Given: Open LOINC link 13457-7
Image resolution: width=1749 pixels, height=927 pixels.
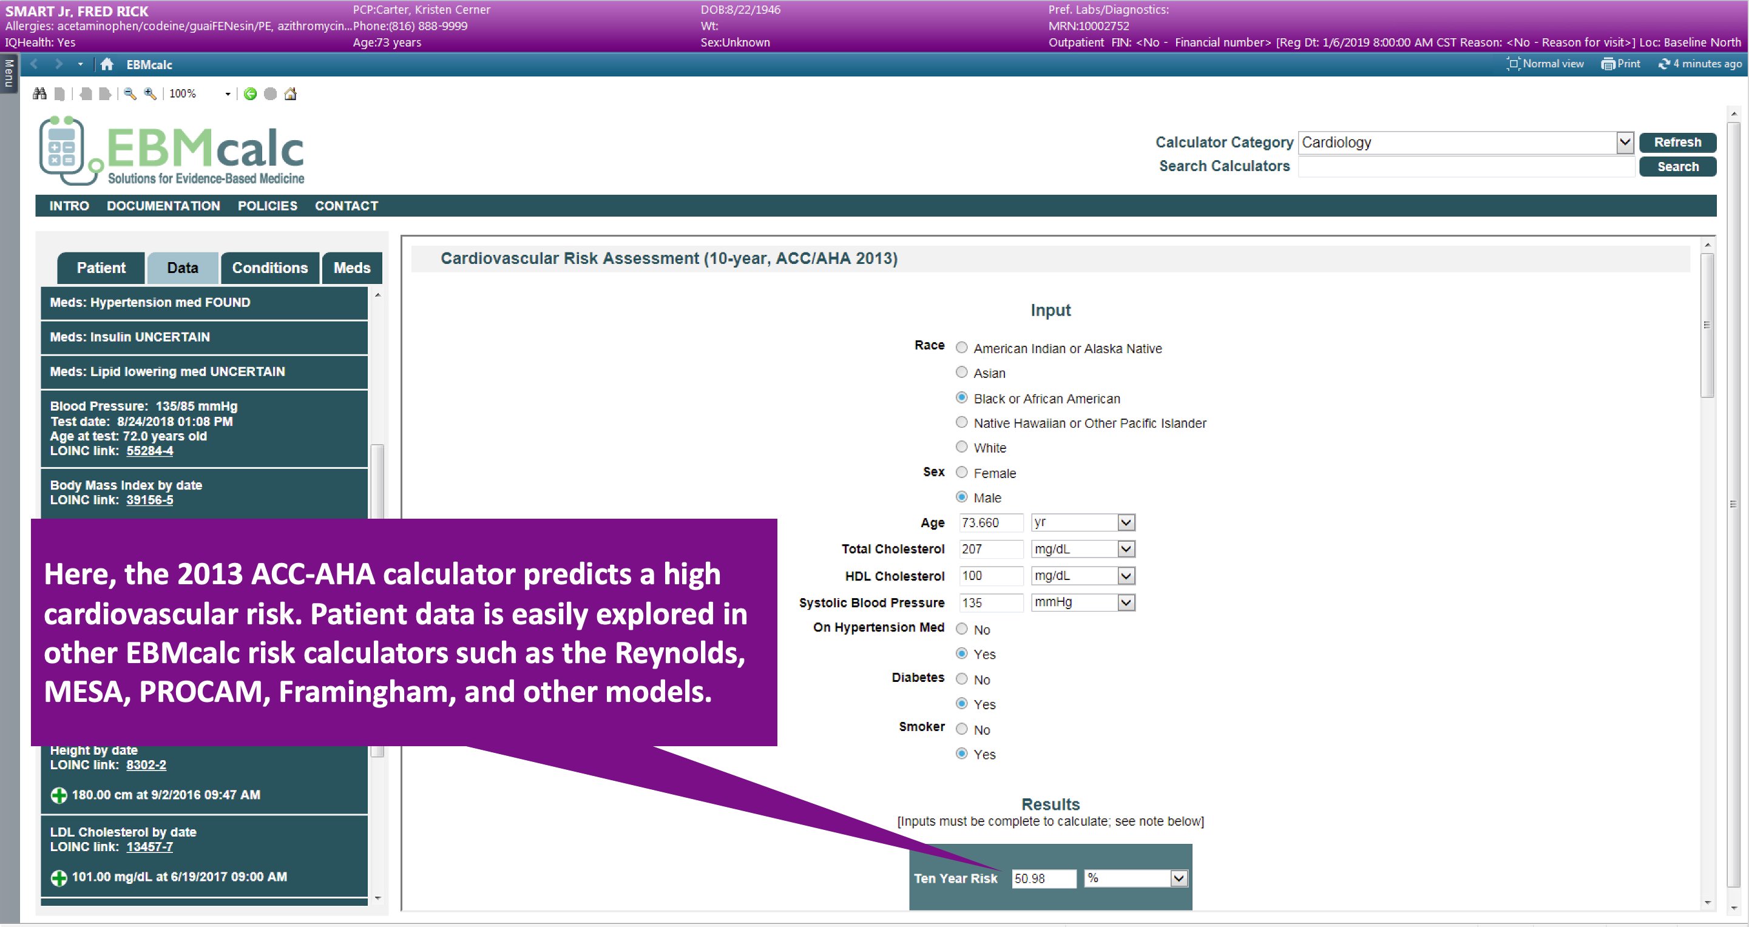Looking at the screenshot, I should point(149,847).
